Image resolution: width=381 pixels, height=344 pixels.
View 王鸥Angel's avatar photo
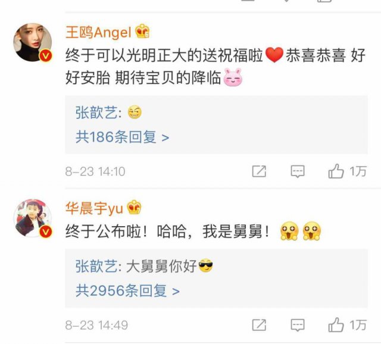pos(33,42)
